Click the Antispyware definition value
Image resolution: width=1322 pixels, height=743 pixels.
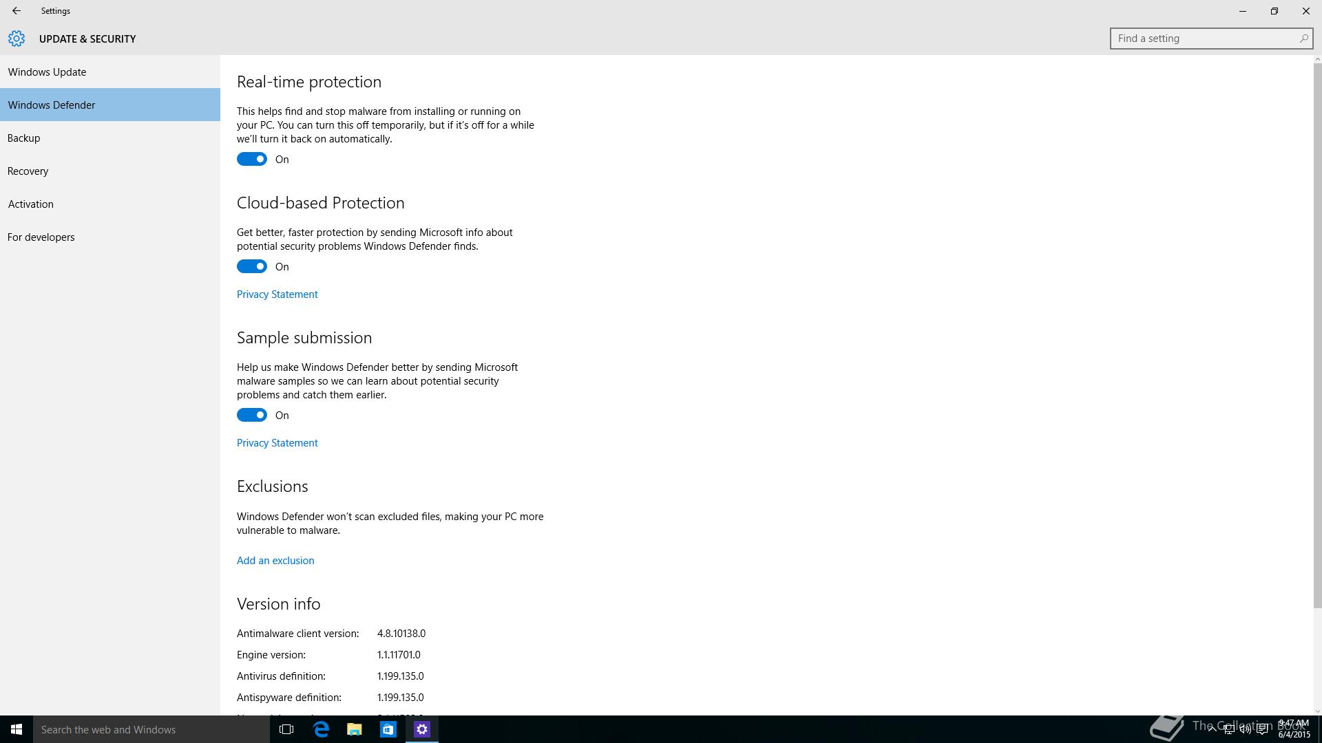tap(401, 698)
